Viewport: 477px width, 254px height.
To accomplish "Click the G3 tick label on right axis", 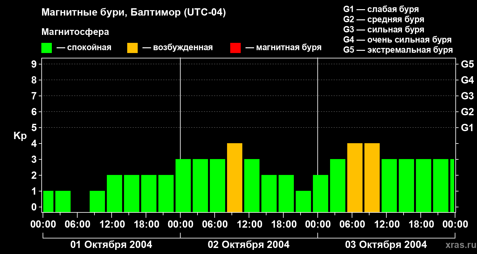I will coord(467,96).
